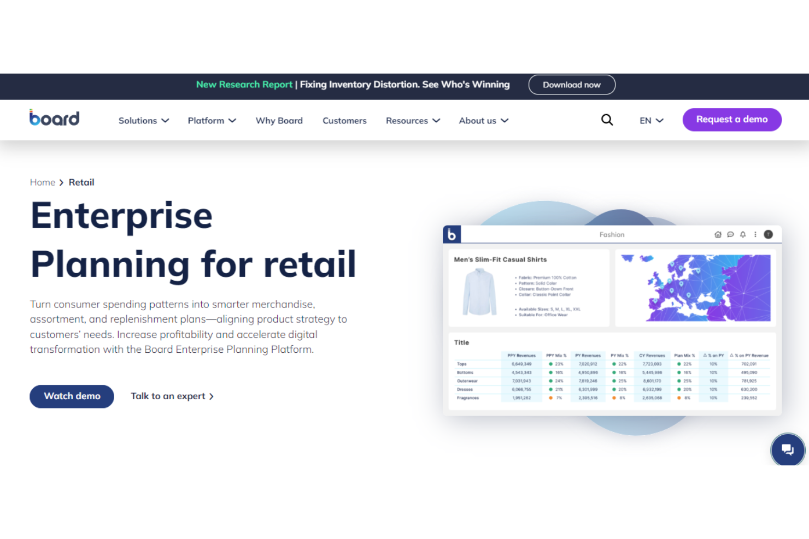Click the comment icon in Fashion dashboard
809x539 pixels.
point(730,234)
